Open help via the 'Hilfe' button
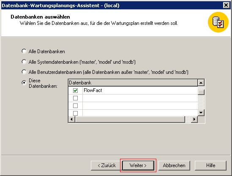This screenshot has height=176, width=232. pyautogui.click(x=210, y=165)
